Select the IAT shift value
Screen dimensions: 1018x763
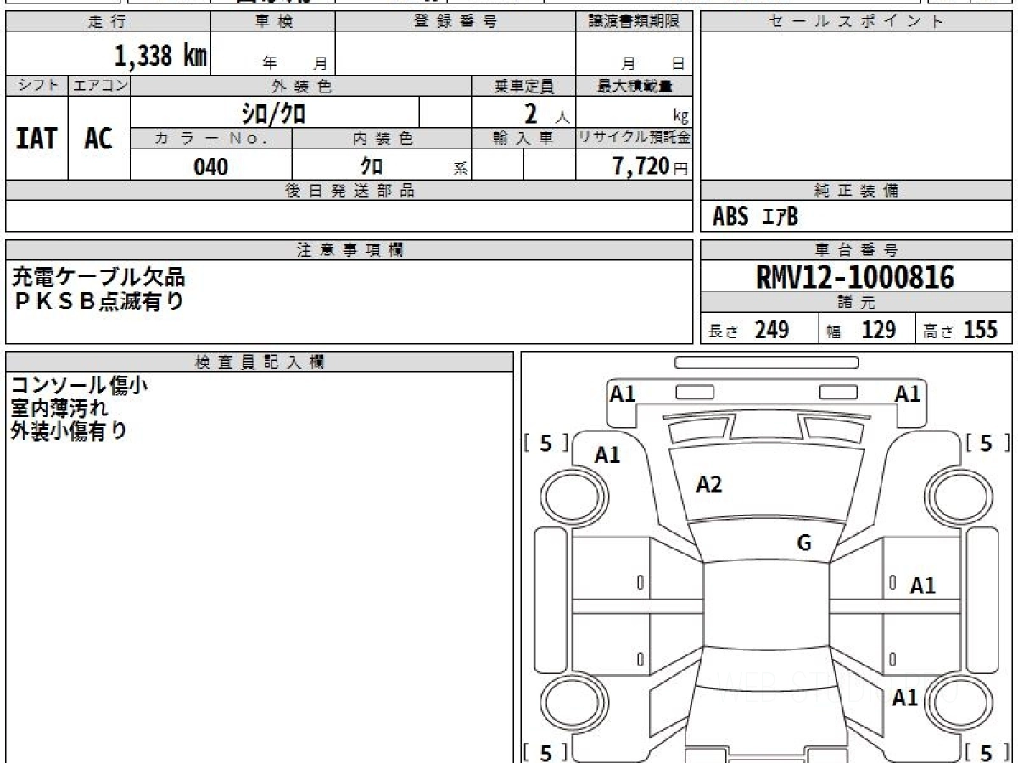pyautogui.click(x=36, y=139)
